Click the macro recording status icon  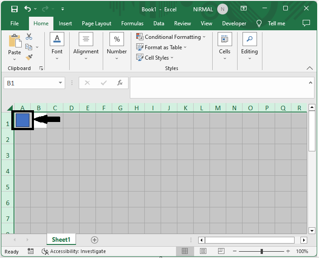[x=30, y=251]
